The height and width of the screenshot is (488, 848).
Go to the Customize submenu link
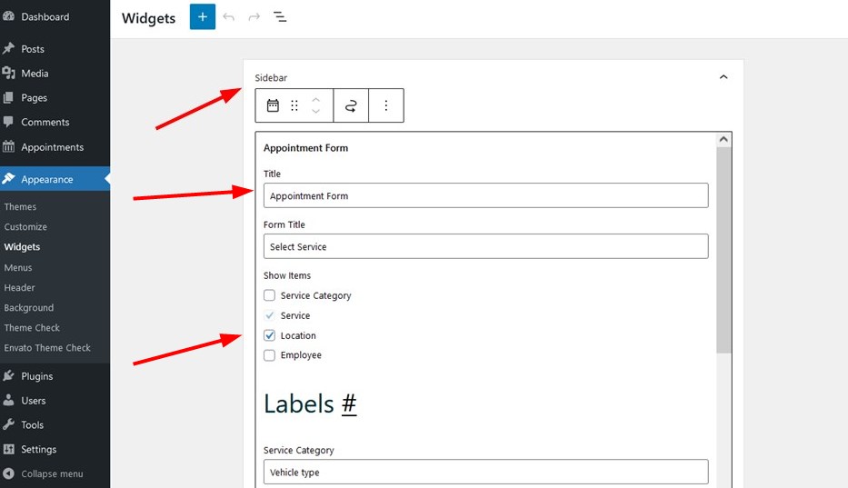(25, 226)
